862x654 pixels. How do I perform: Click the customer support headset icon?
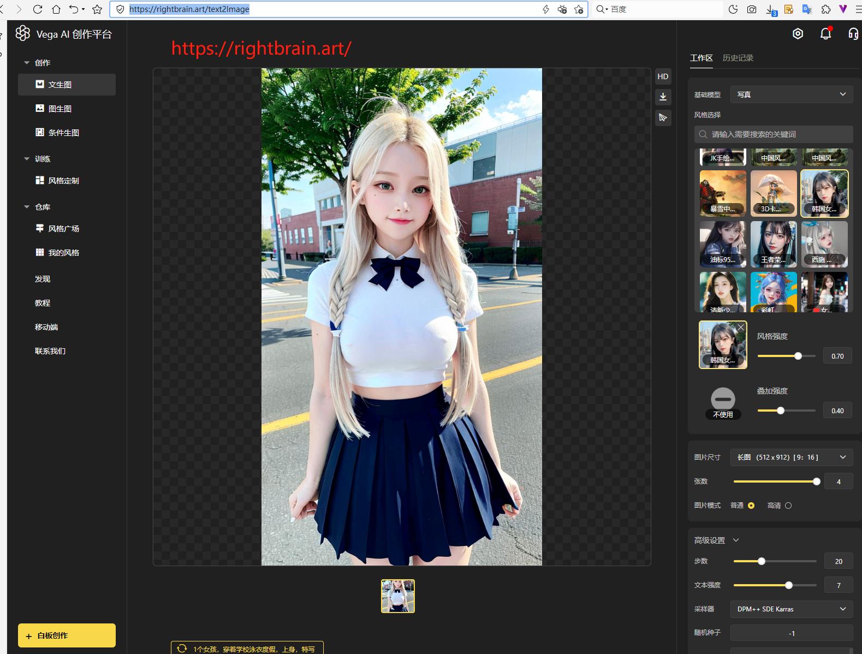[853, 34]
